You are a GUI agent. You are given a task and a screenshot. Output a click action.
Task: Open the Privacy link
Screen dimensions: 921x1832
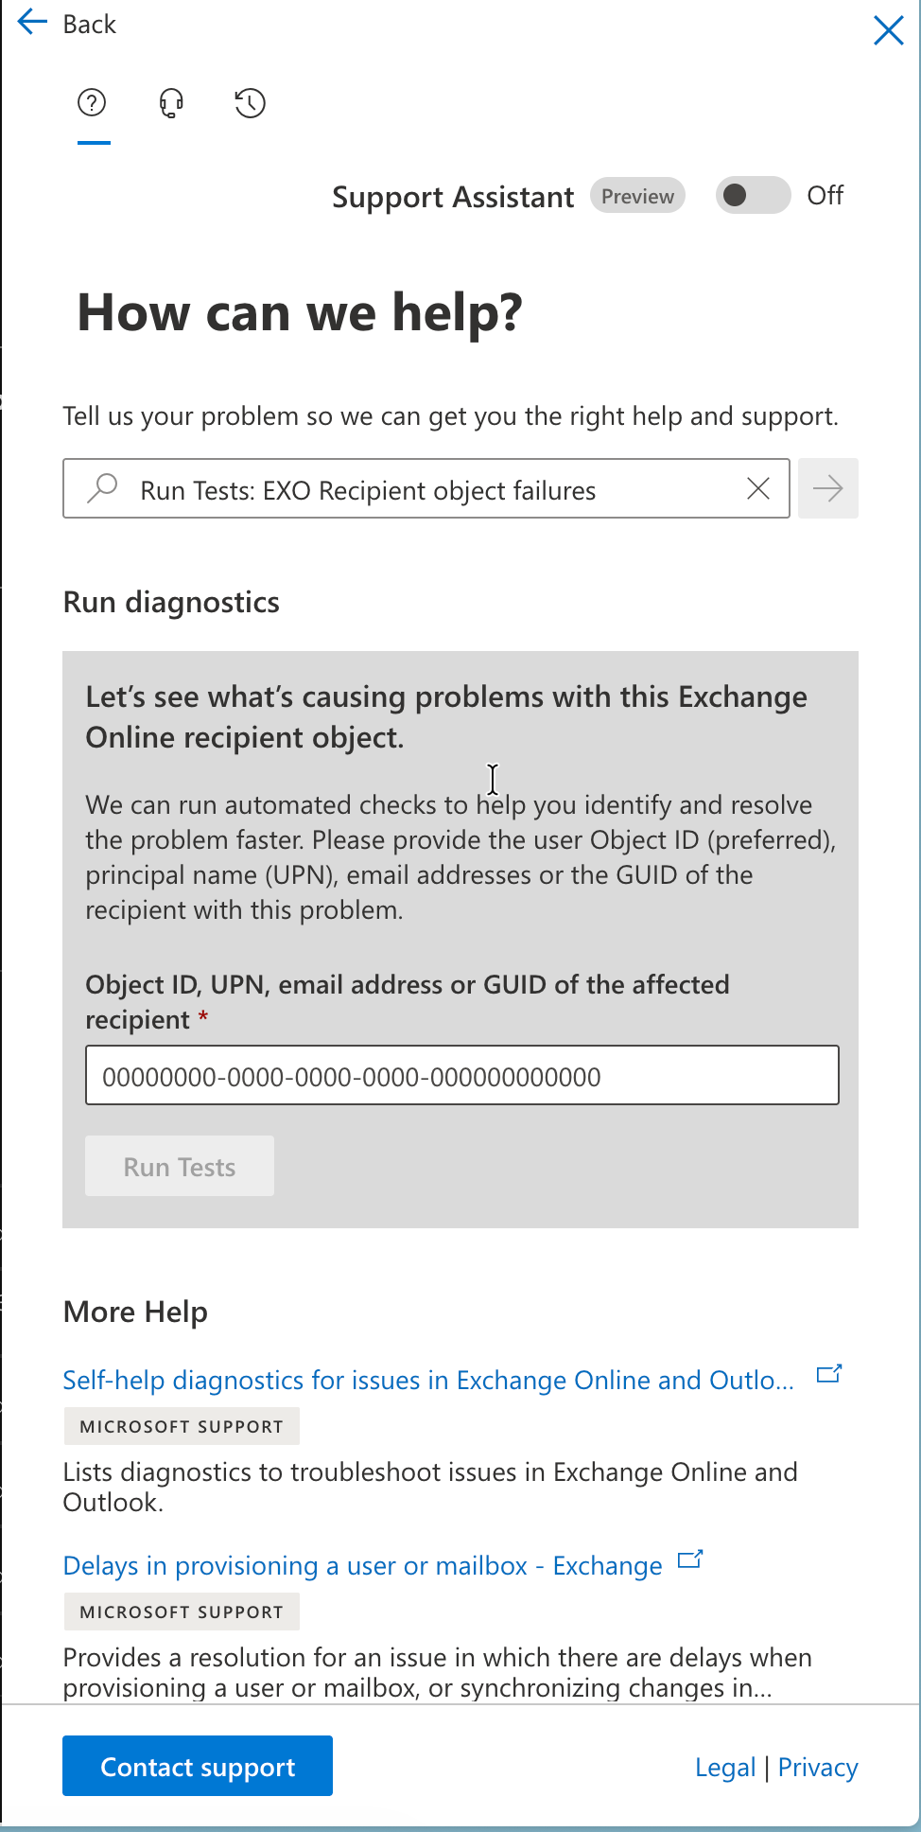818,1768
